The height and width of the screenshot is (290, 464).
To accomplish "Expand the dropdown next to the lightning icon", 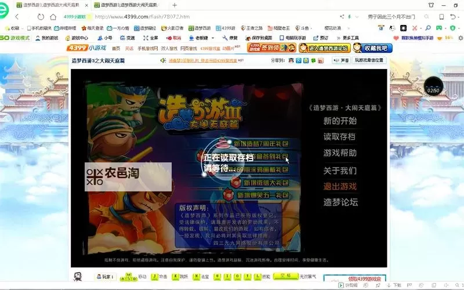I will tap(357, 17).
